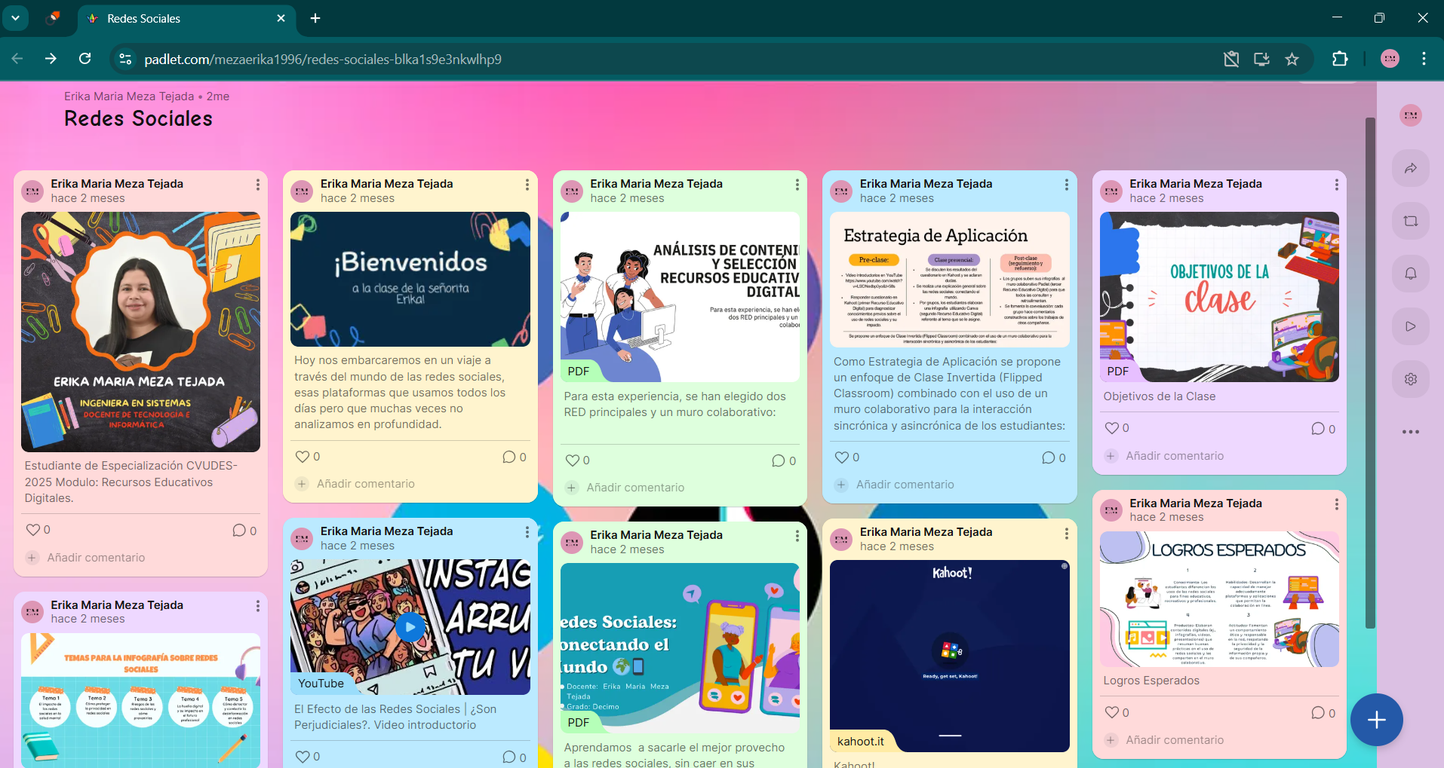
Task: Open options menu on the ¡Bienvenidos post
Action: click(527, 185)
